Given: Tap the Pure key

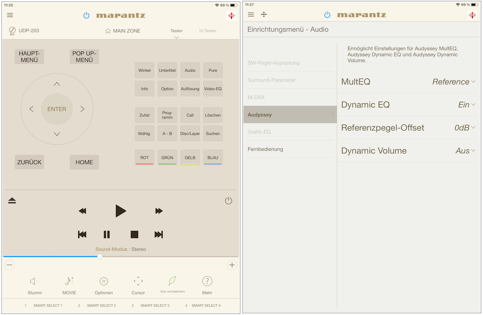Looking at the screenshot, I should tap(213, 70).
